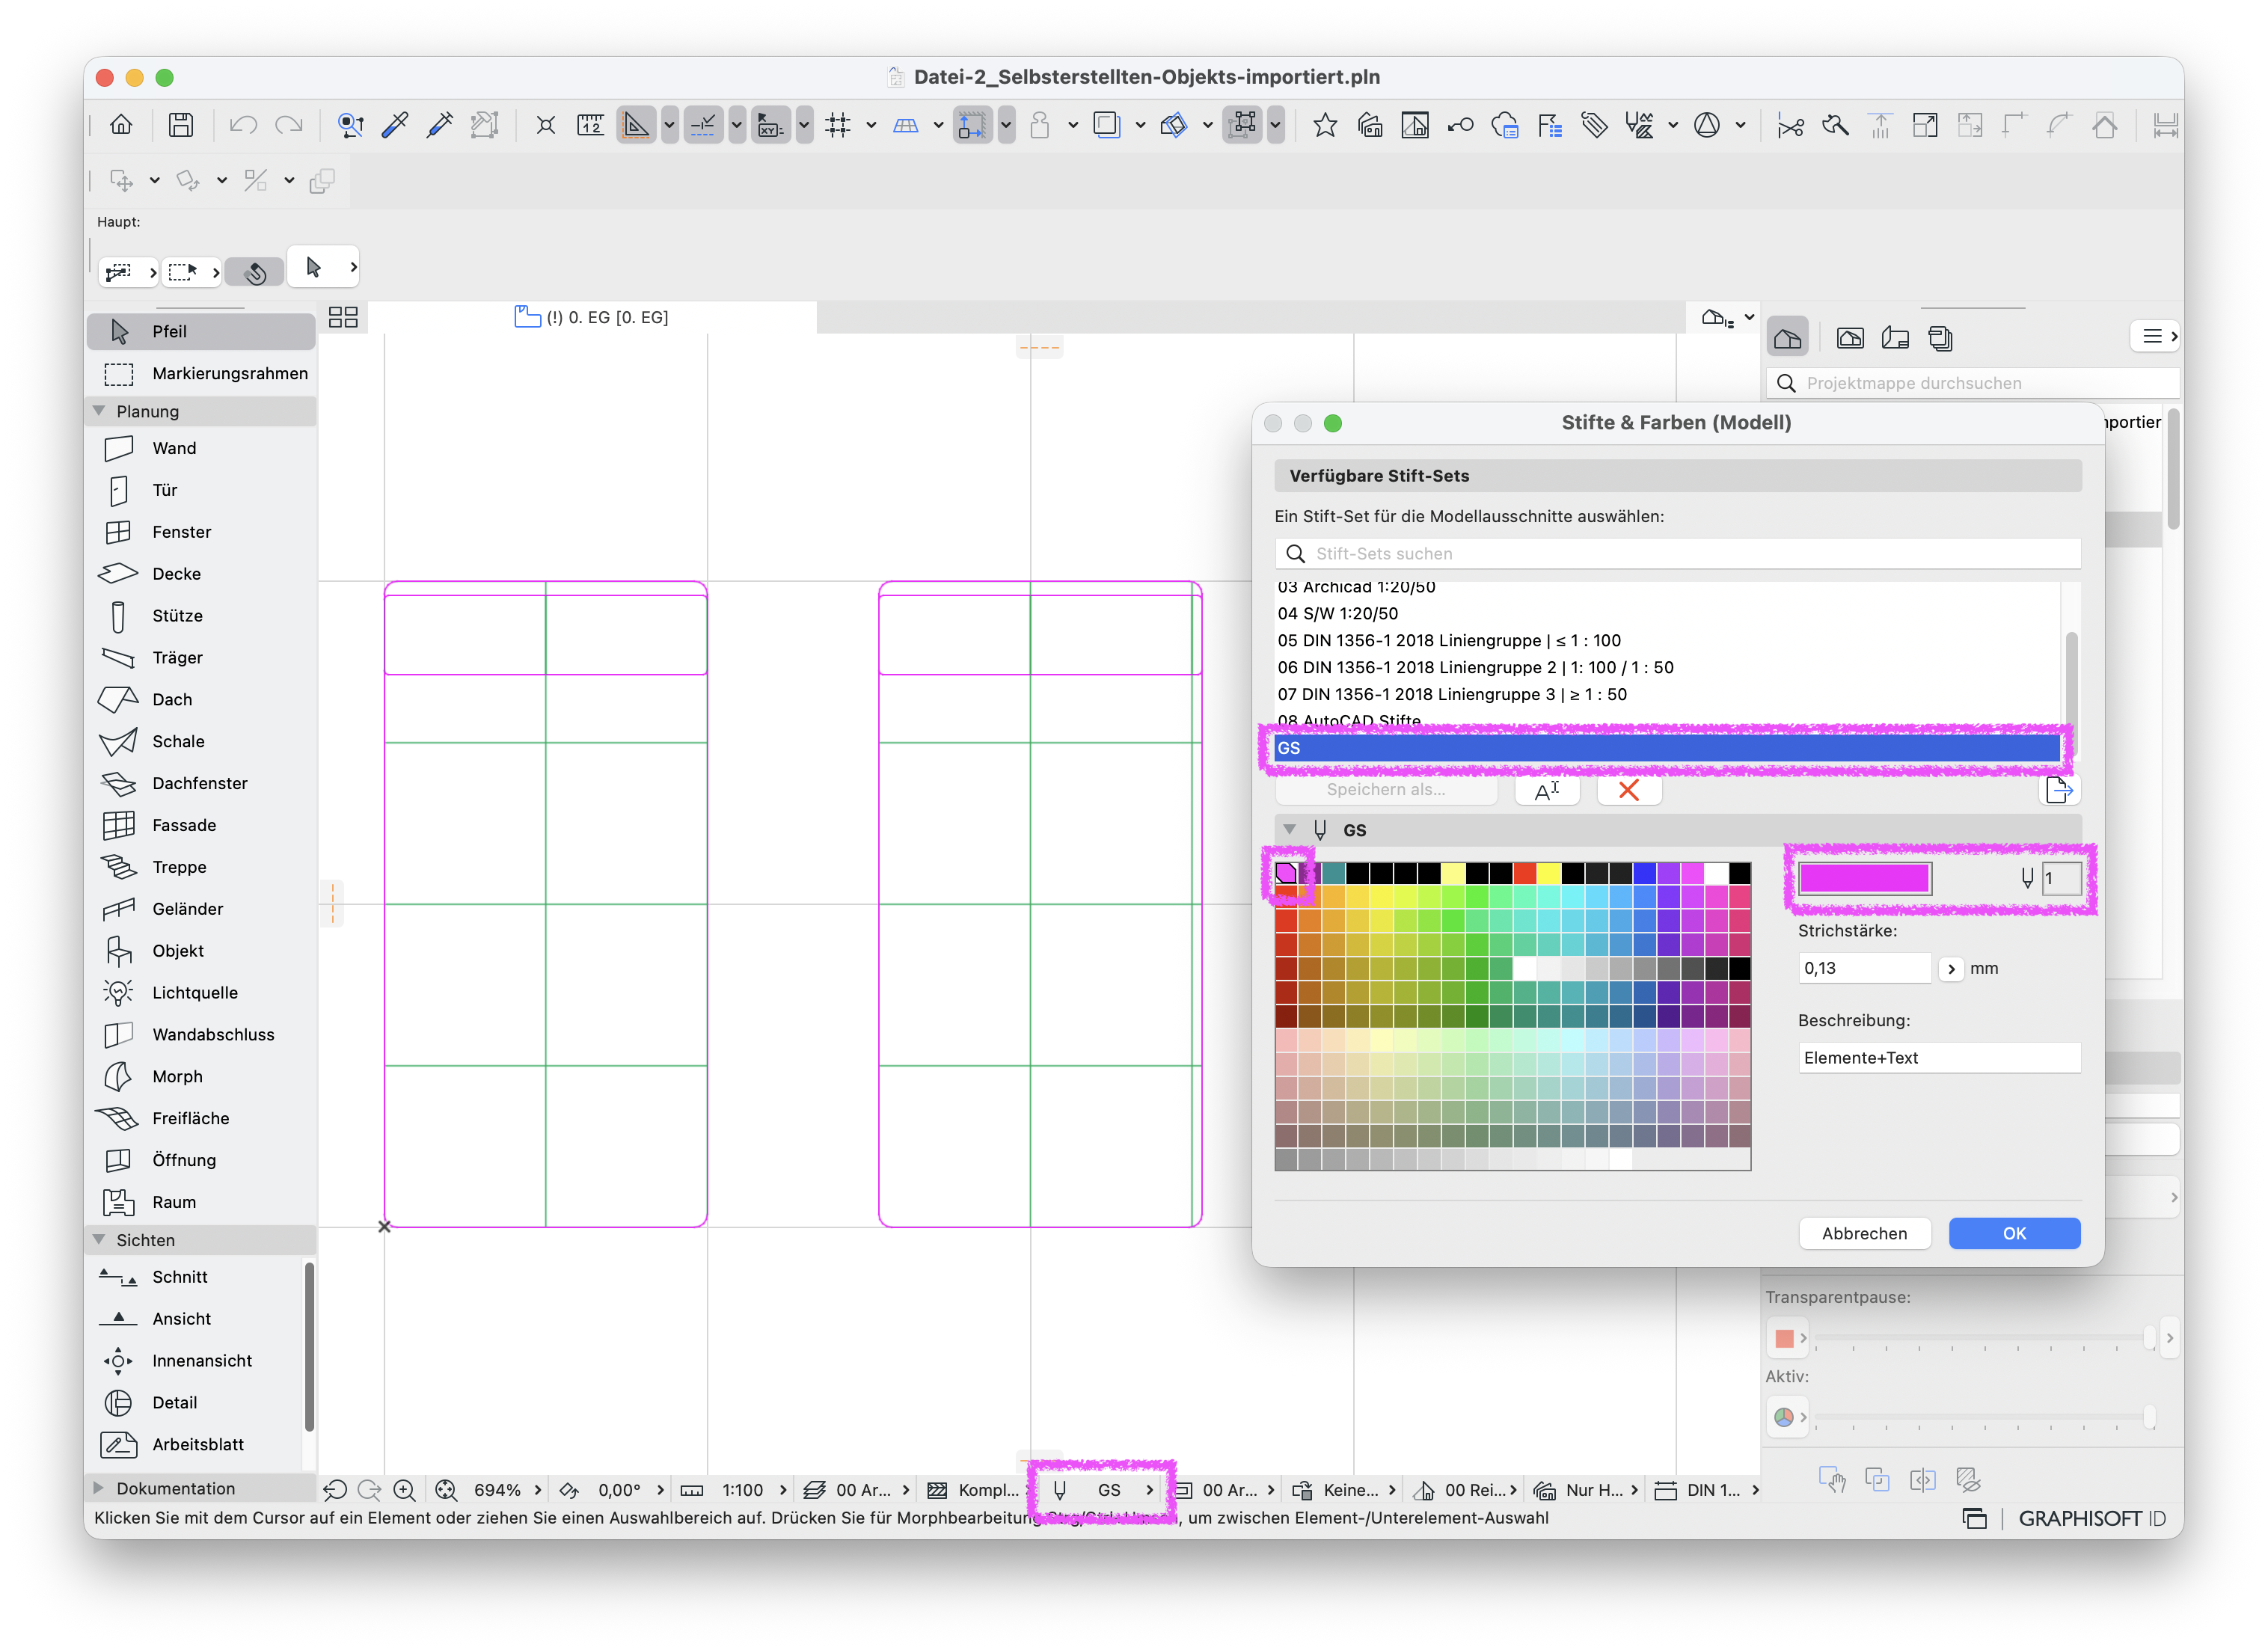
Task: Switch Navigator to Ausschnittmappe view map tab
Action: click(1850, 338)
